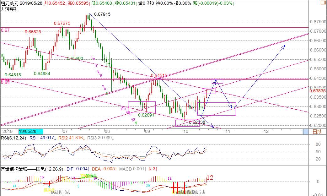This screenshot has width=327, height=196.
Task: Click the 0.67 horizontal line label
Action: (5, 30)
